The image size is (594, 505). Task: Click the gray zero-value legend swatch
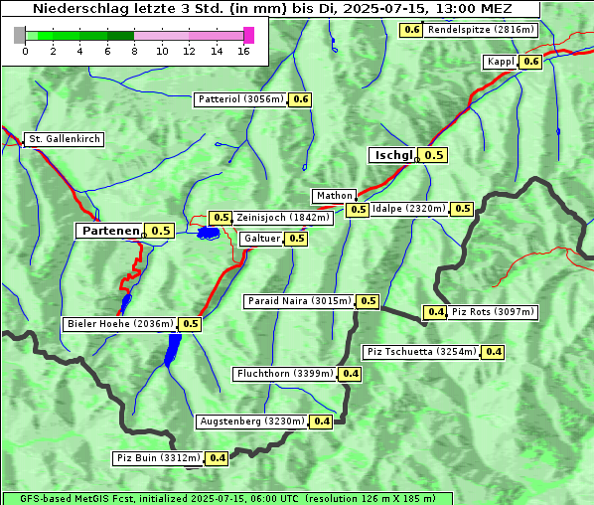19,35
